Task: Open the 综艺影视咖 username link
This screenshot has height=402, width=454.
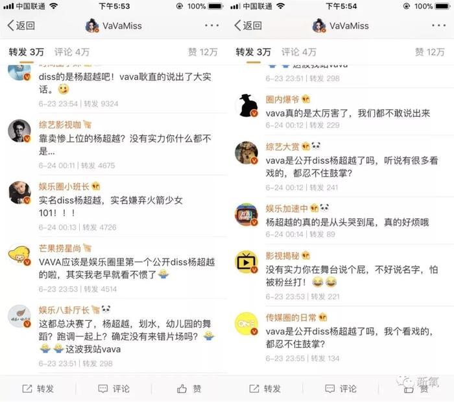Action: coord(60,125)
